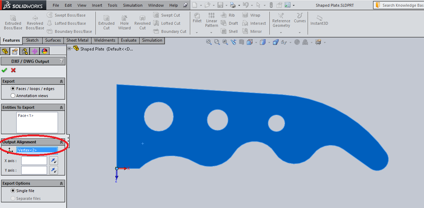The width and height of the screenshot is (424, 208).
Task: Open the Insert menu
Action: click(97, 5)
